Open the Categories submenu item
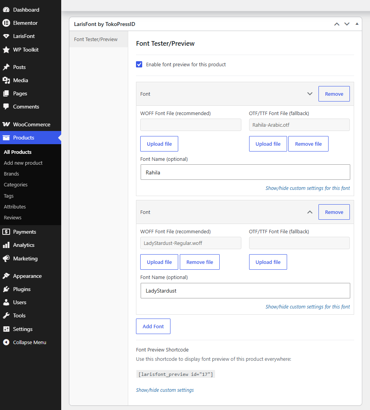Screen dimensions: 370x410 [15, 184]
